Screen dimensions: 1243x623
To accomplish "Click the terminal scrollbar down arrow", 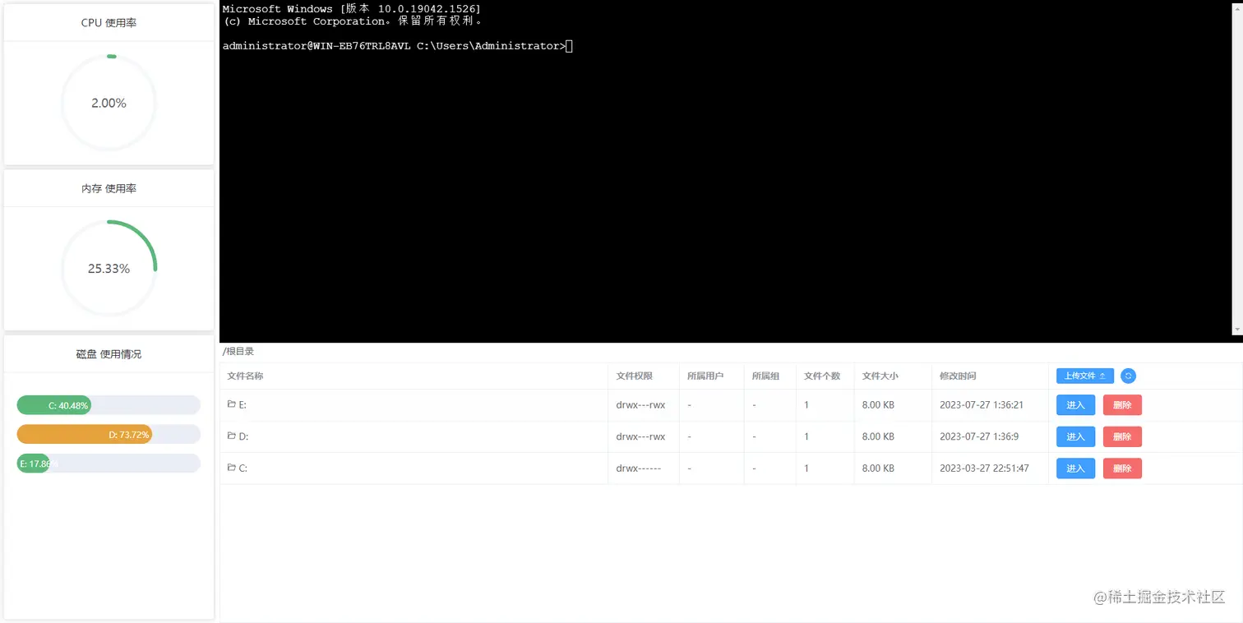I will coord(1238,329).
